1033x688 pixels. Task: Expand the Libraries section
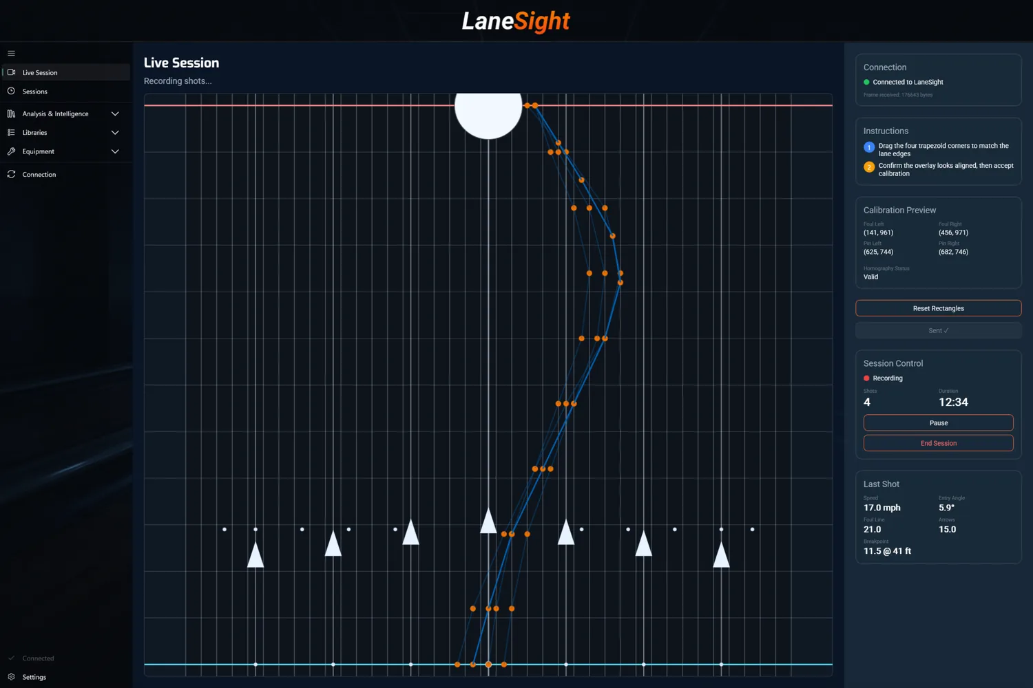[x=115, y=132]
